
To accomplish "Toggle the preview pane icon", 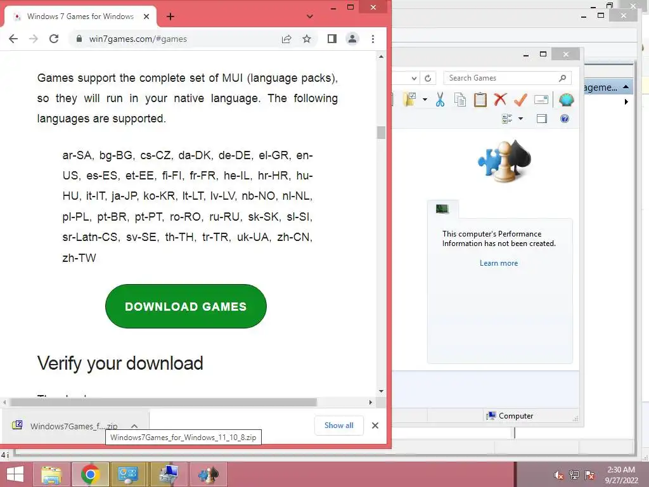I will point(542,119).
